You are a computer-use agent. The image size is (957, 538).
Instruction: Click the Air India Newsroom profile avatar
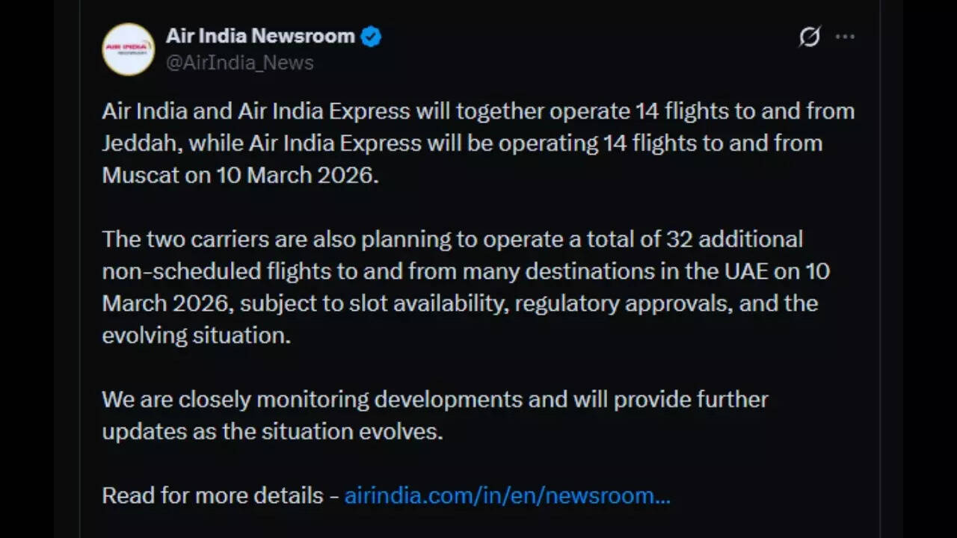point(128,49)
